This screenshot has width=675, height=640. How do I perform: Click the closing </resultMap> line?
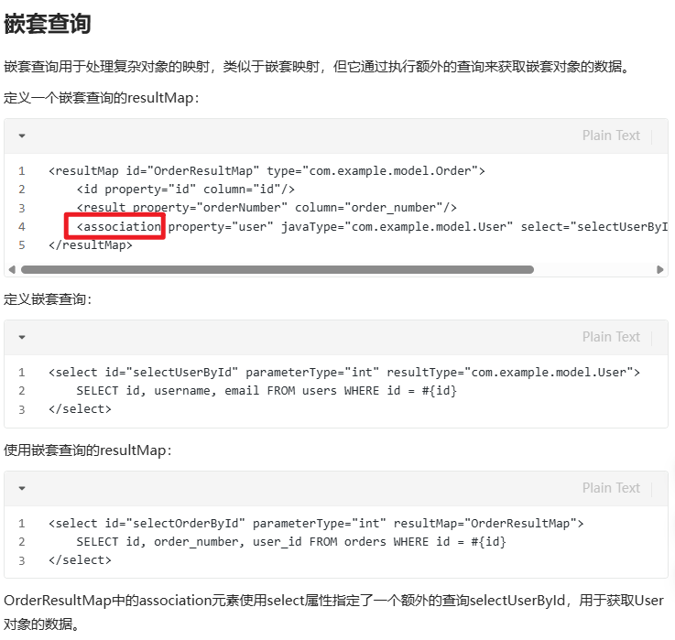(91, 245)
